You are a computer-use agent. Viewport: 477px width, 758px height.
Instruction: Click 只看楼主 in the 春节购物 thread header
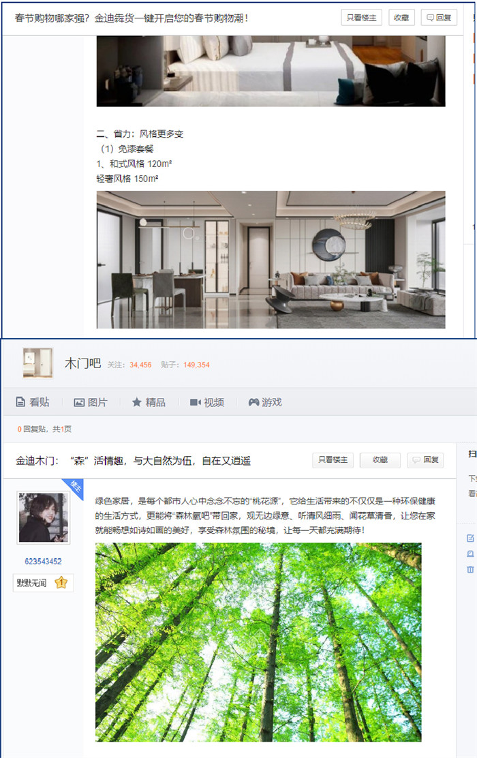tap(361, 18)
